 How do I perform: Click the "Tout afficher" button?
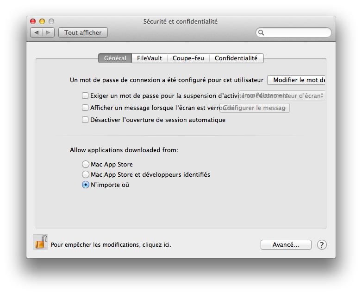[83, 32]
